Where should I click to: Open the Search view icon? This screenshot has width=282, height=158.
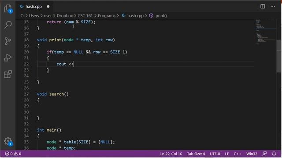8,25
